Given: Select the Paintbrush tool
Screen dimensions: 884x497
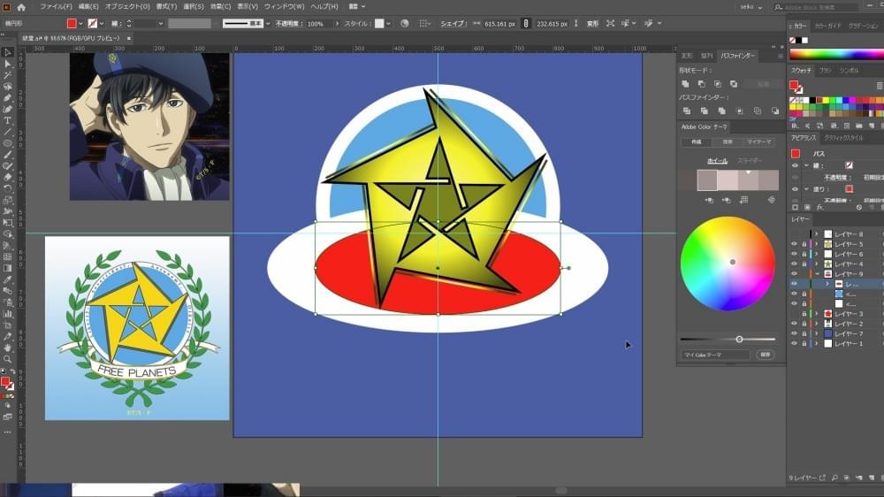Looking at the screenshot, I should 7,155.
